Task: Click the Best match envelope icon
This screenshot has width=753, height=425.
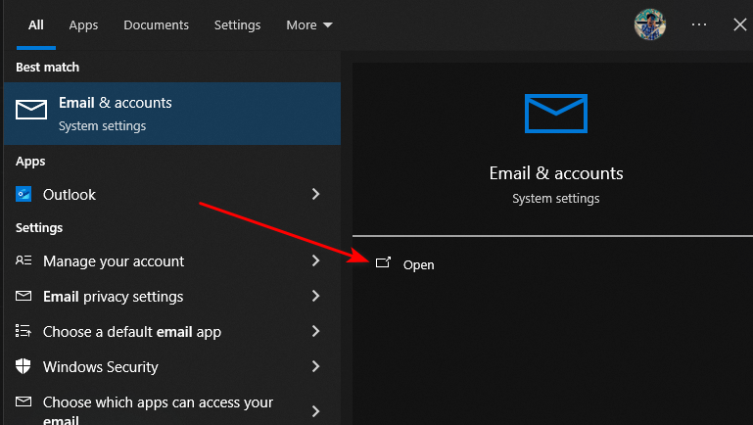Action: click(31, 110)
